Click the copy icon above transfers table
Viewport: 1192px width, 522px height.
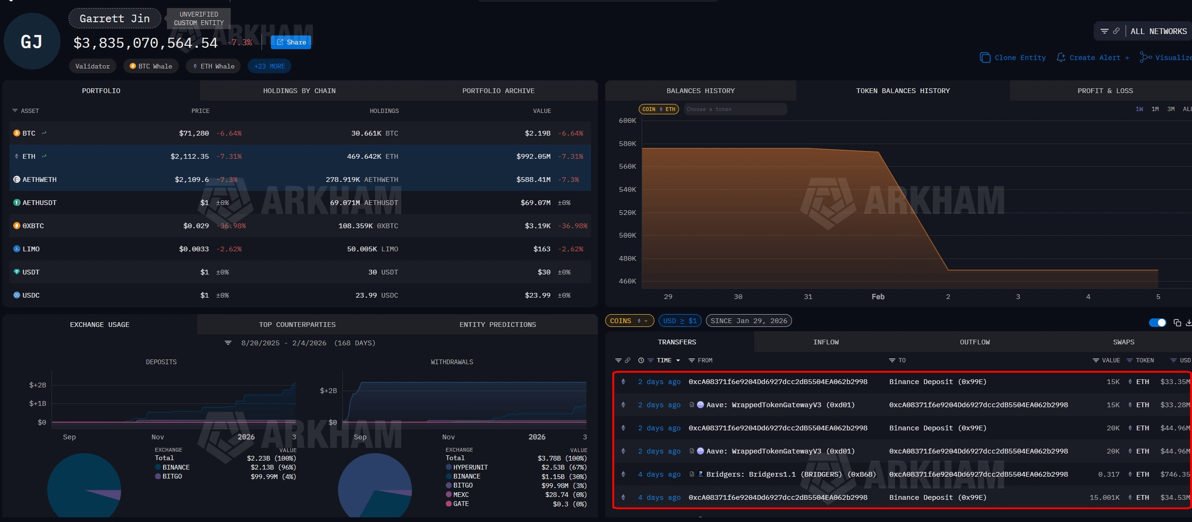(1177, 323)
